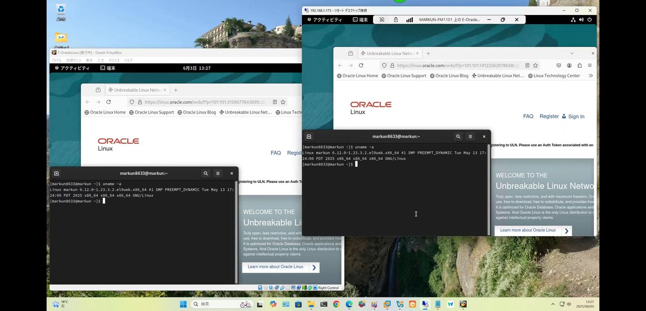This screenshot has height=311, width=646.
Task: Search in the right terminal window using the magnifier
Action: click(458, 137)
